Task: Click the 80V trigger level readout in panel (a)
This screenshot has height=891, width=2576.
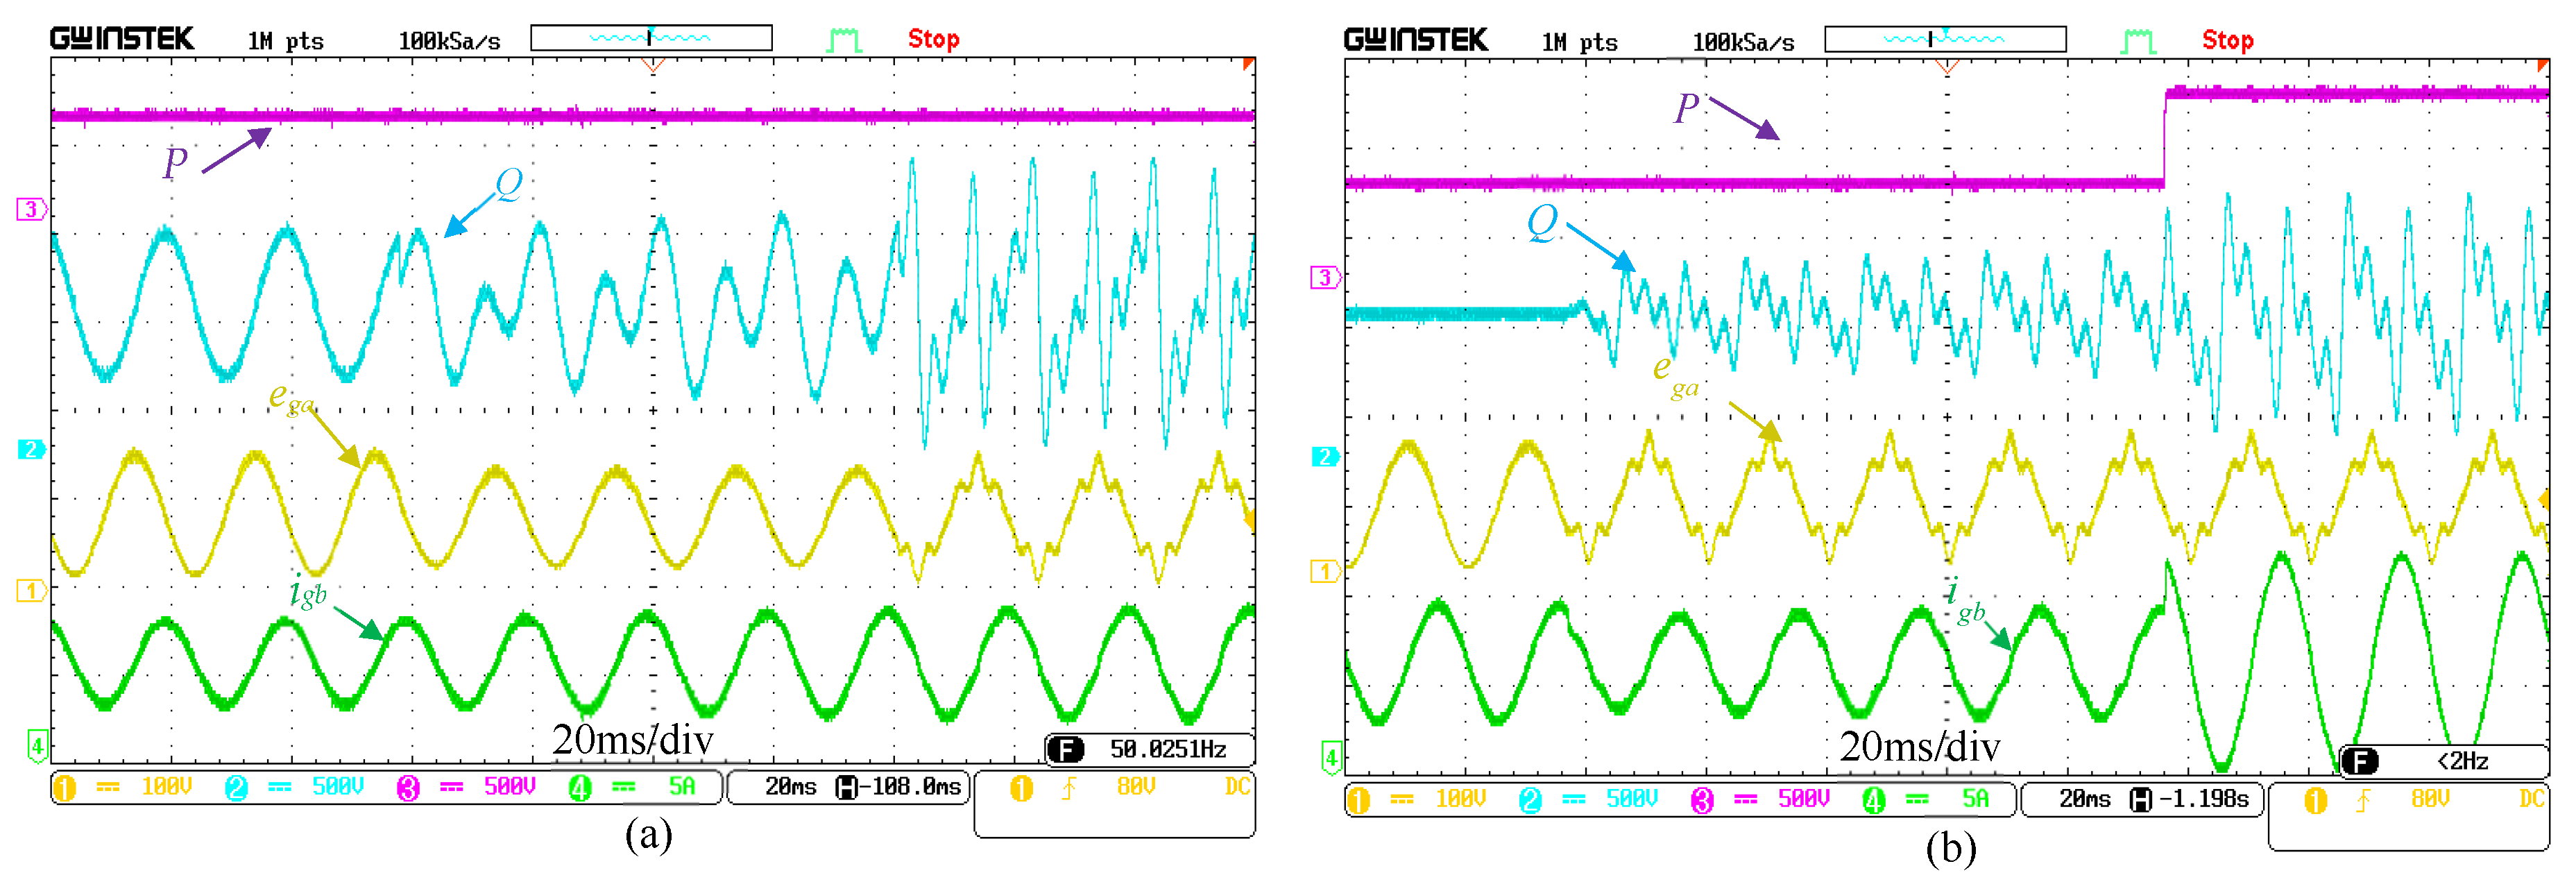Action: point(1135,787)
